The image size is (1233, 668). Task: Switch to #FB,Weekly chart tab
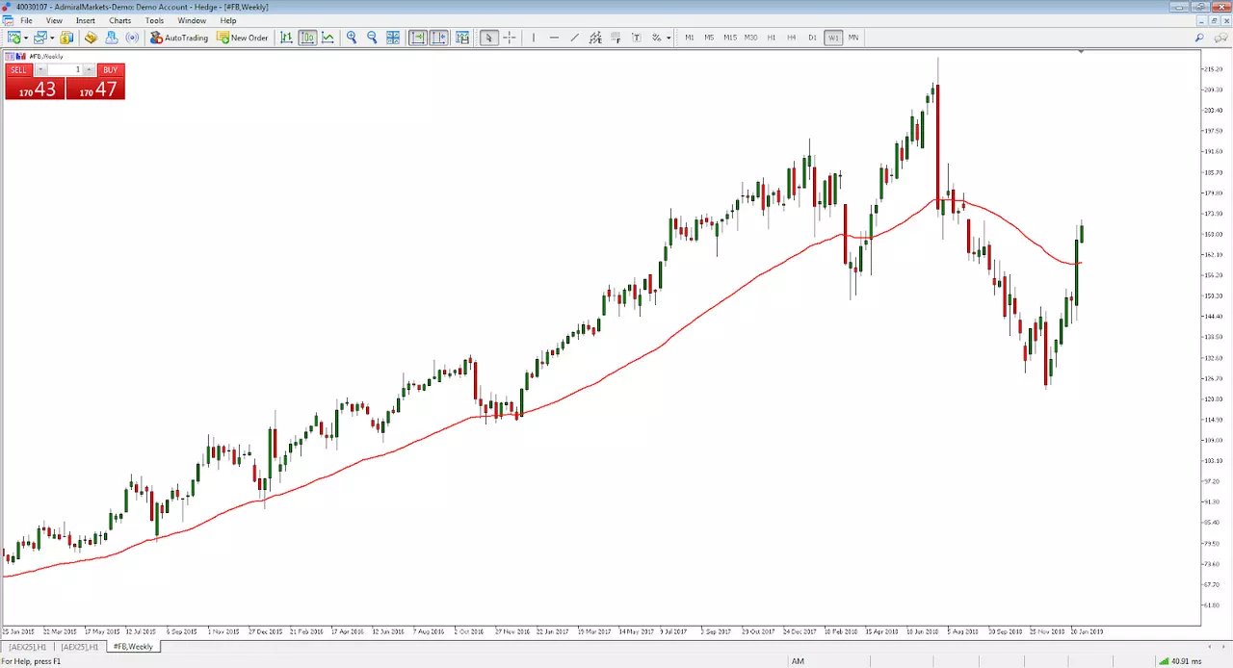click(133, 647)
